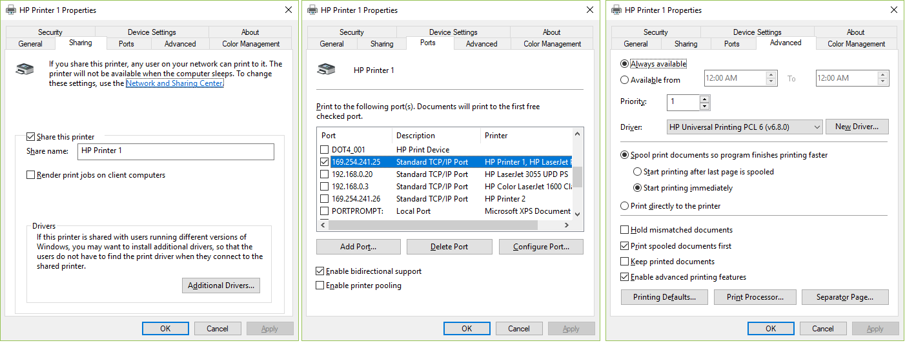Open the Network and Sharing Center link
The height and width of the screenshot is (343, 905).
coord(174,83)
